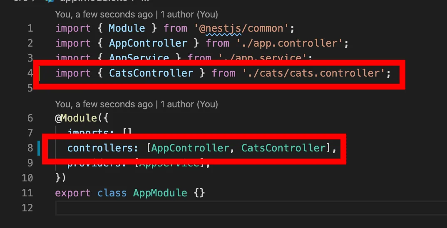Place cursor on the '@nestjs/common' import string

coord(241,28)
